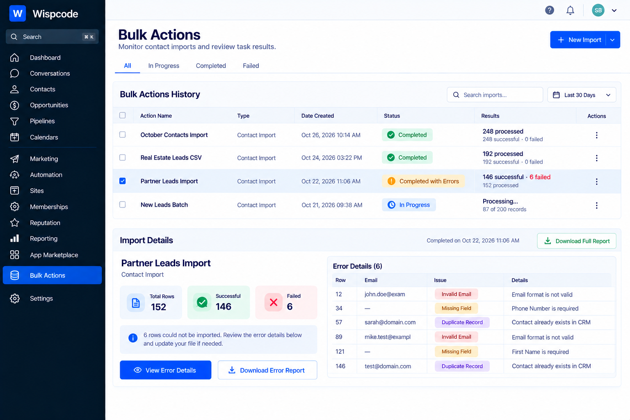Check the October Contacts Import checkbox
Screen dimensions: 630x420
tap(122, 135)
